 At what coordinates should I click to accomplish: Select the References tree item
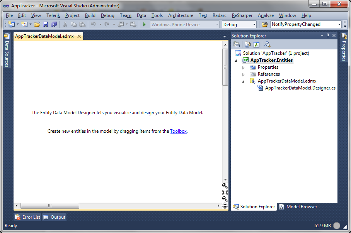tap(269, 74)
